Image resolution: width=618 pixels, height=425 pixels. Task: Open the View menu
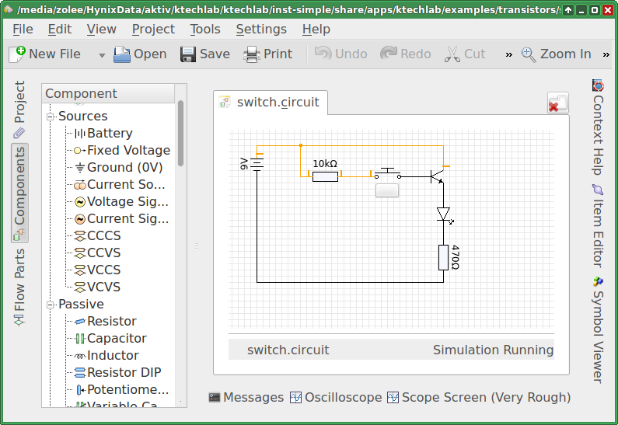tap(101, 30)
